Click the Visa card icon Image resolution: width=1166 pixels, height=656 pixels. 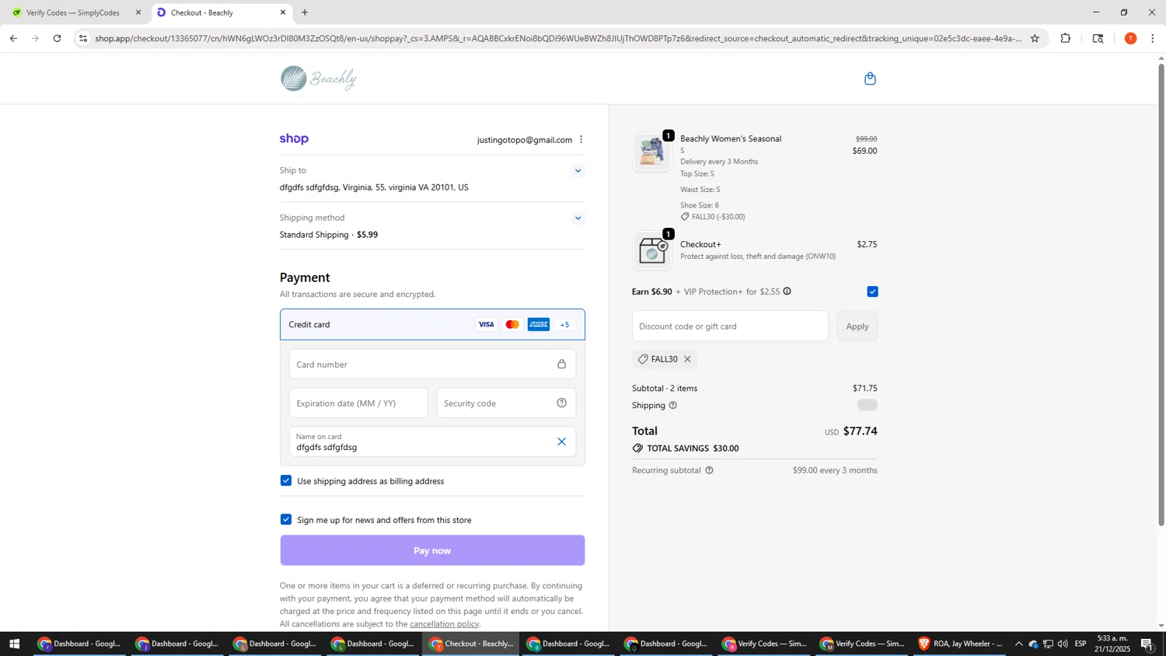486,325
